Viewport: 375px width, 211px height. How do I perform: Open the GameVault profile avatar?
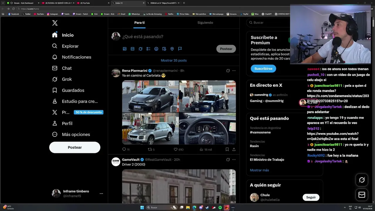[x=116, y=162]
